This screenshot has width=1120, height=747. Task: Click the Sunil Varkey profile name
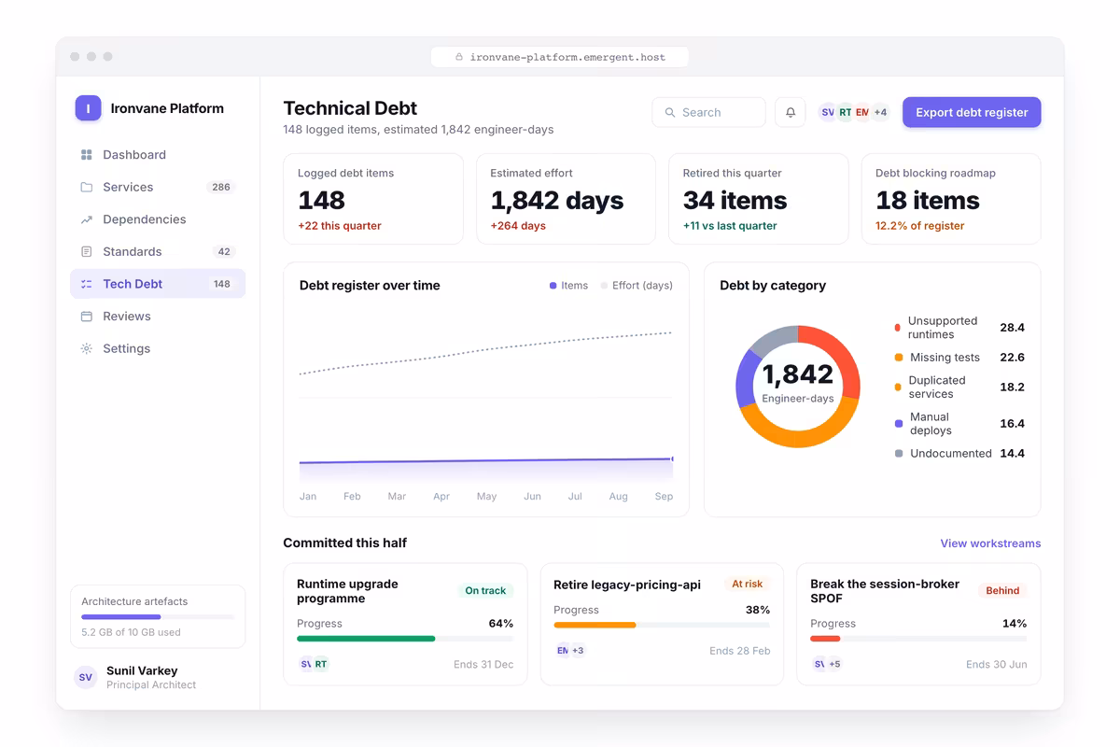[142, 670]
